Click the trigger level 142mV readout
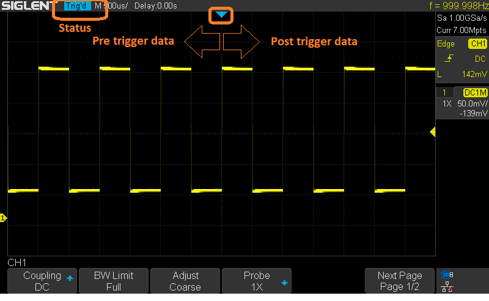Screen dimensions: 489x301 474,74
